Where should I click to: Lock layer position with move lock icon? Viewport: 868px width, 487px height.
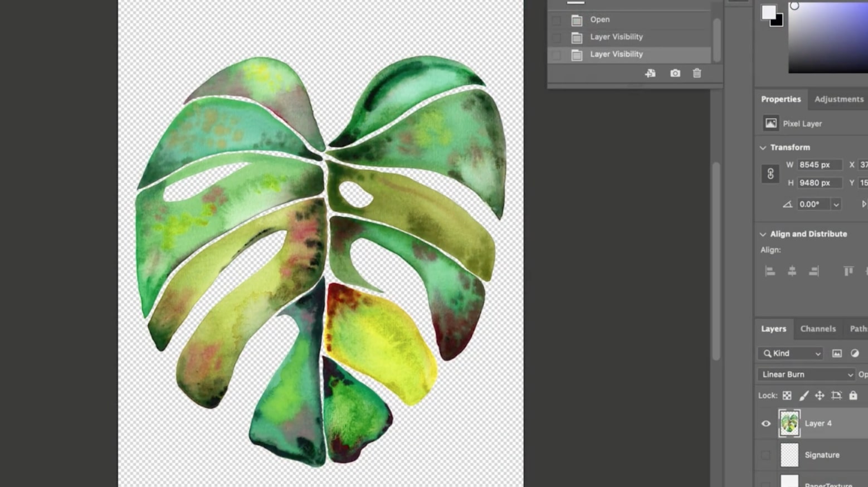click(x=820, y=395)
